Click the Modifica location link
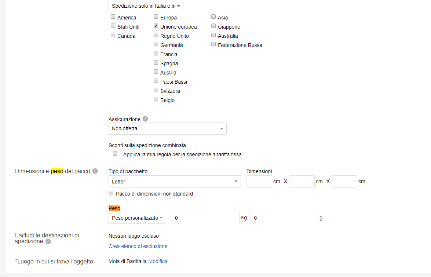431x277 pixels. (x=158, y=261)
